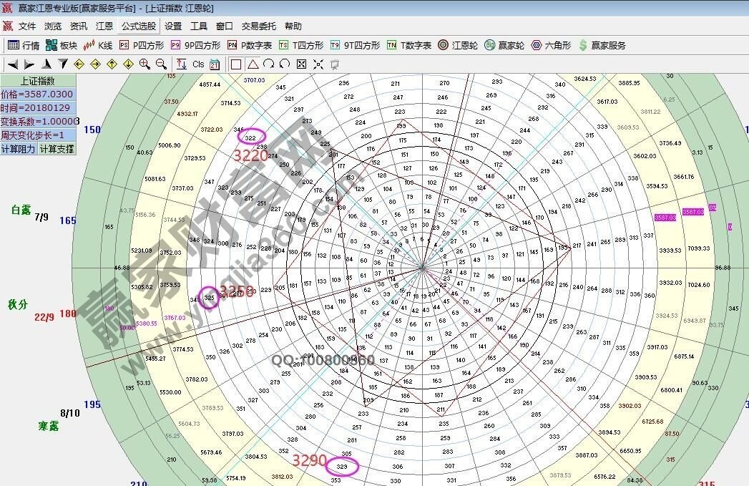This screenshot has height=486, width=749.
Task: Select the rectangle drawing tool
Action: pos(236,64)
